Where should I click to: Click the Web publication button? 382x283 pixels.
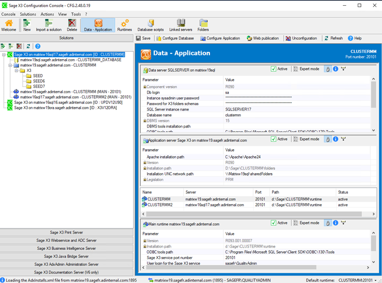tap(262, 38)
